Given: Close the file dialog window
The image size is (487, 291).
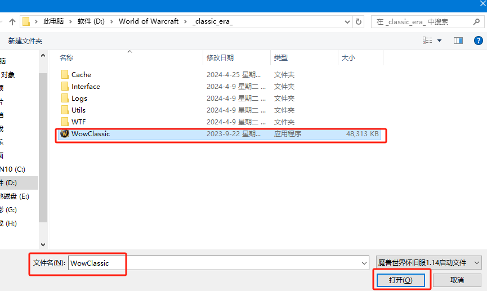Looking at the screenshot, I should [x=483, y=4].
